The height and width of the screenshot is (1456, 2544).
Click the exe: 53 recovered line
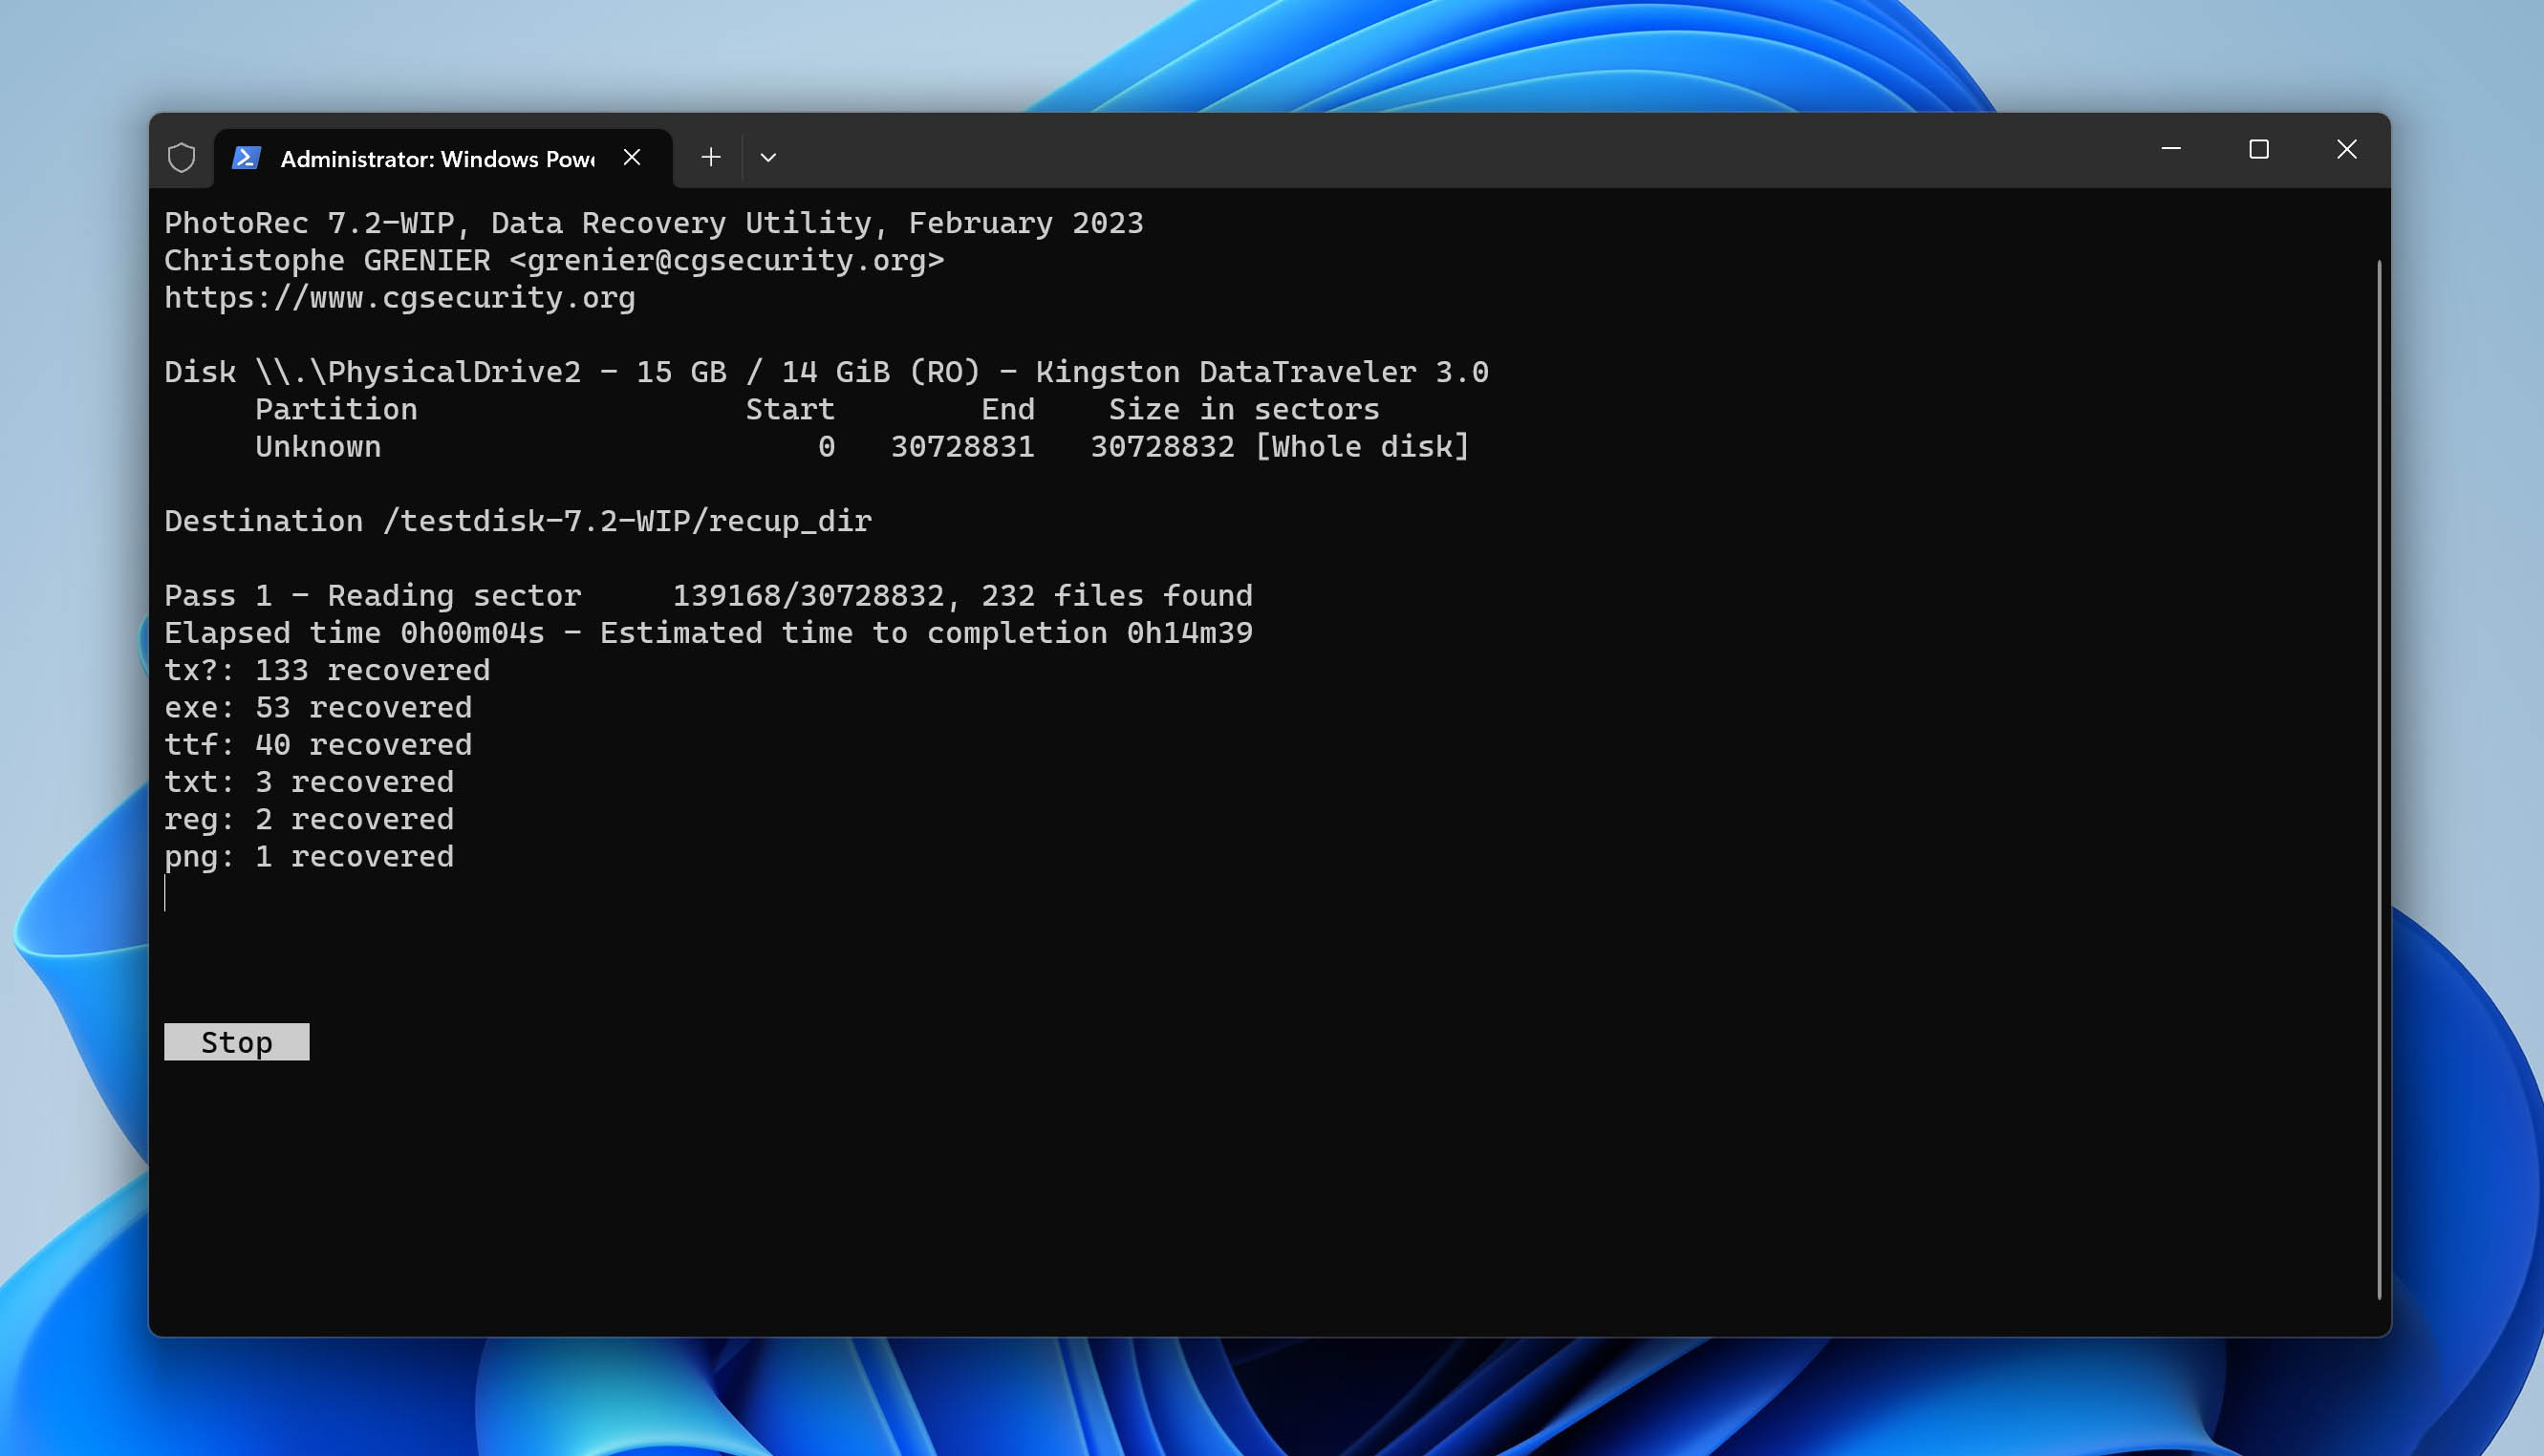click(x=317, y=707)
